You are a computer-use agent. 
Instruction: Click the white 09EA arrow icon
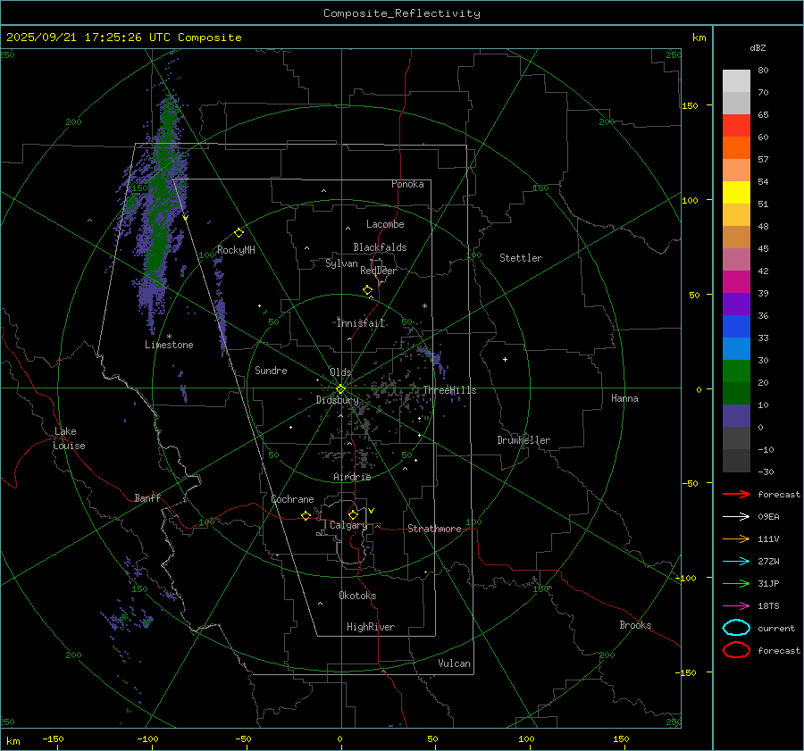pyautogui.click(x=735, y=516)
